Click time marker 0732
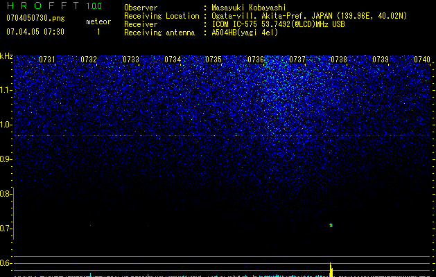This screenshot has height=277, width=436. (89, 60)
